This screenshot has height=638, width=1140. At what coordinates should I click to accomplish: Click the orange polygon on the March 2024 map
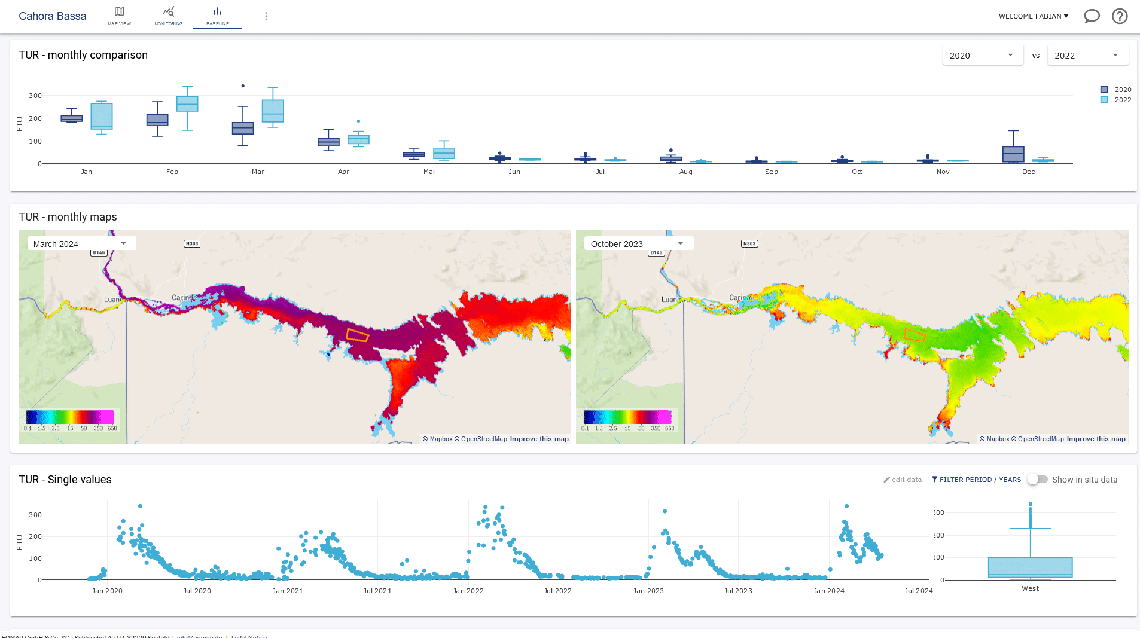click(x=358, y=335)
